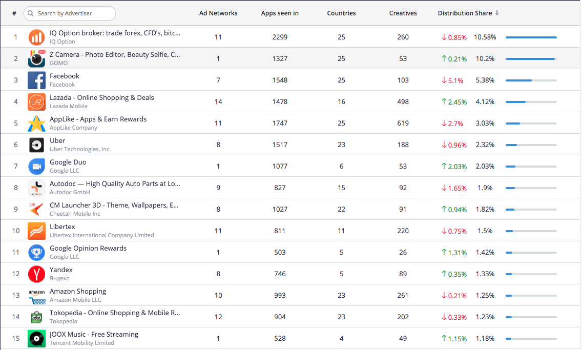
Task: Click the search magnifier icon
Action: [x=30, y=13]
